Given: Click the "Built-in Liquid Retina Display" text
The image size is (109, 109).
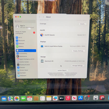Looking at the screenshot, I should [x=53, y=46].
